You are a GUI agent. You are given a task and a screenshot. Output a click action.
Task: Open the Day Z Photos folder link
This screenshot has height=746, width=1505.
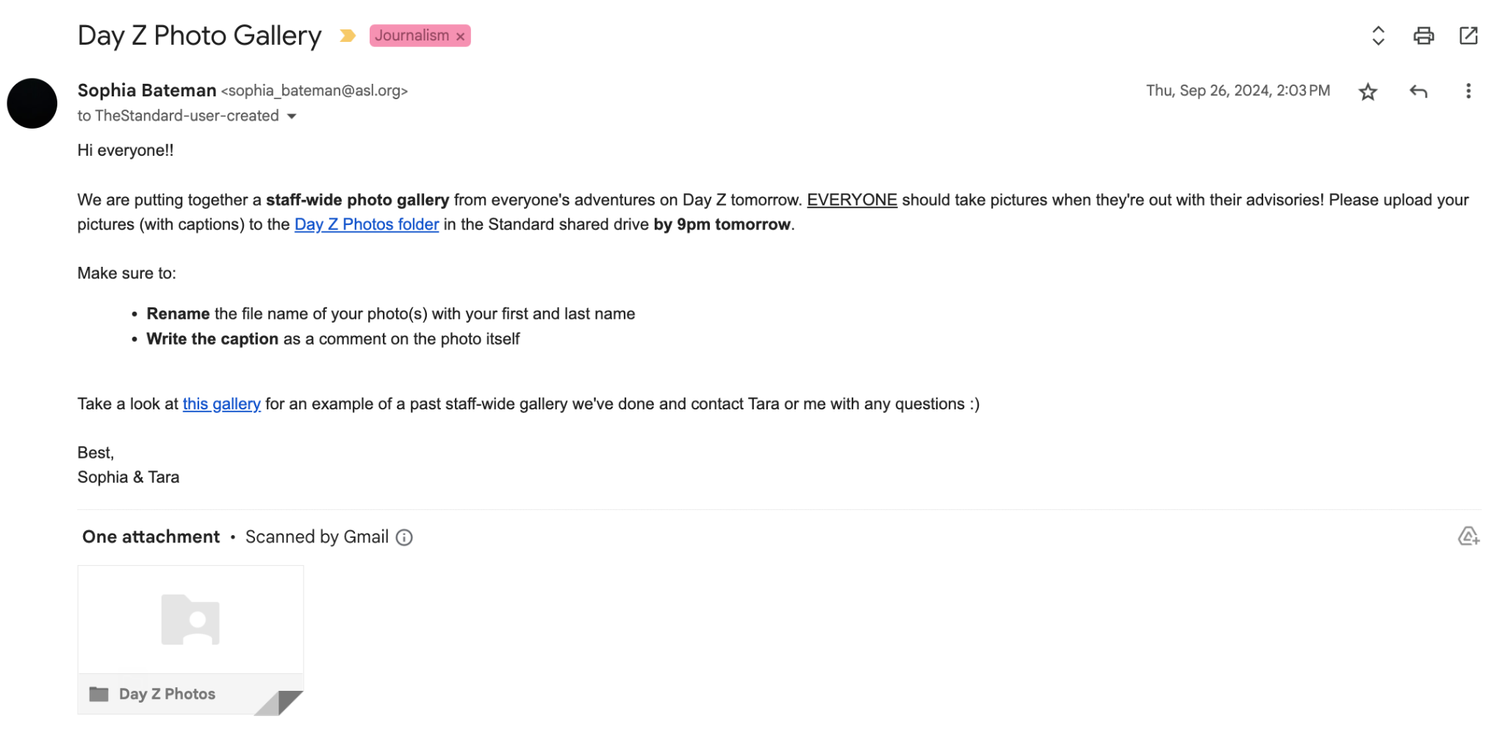pos(366,224)
